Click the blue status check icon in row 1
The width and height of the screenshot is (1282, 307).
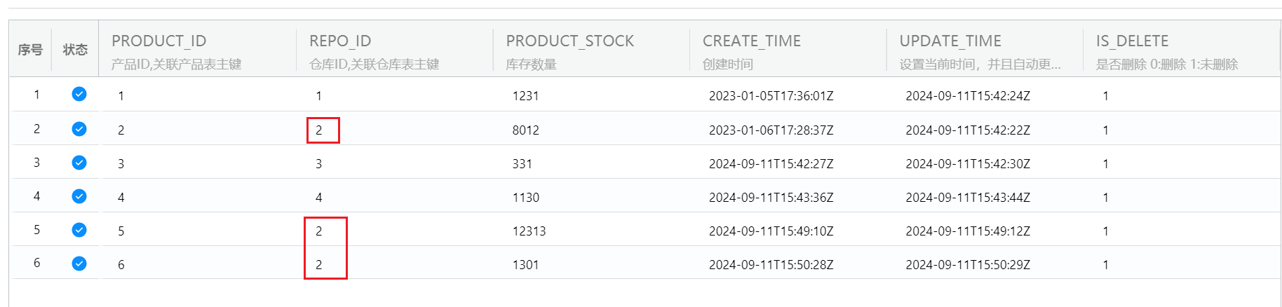[x=79, y=94]
